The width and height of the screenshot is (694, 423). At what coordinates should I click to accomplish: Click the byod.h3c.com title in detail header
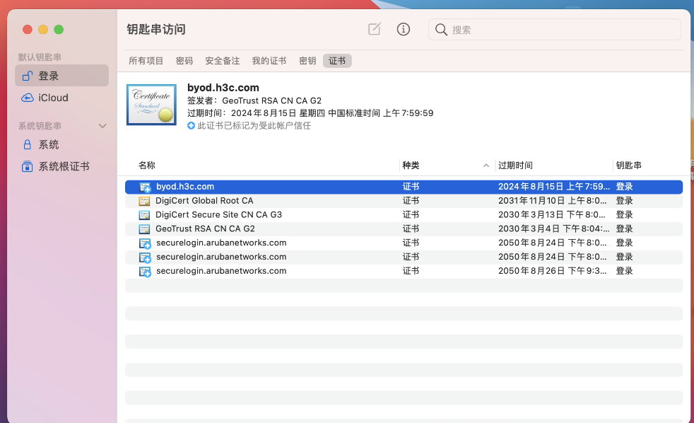click(x=223, y=88)
